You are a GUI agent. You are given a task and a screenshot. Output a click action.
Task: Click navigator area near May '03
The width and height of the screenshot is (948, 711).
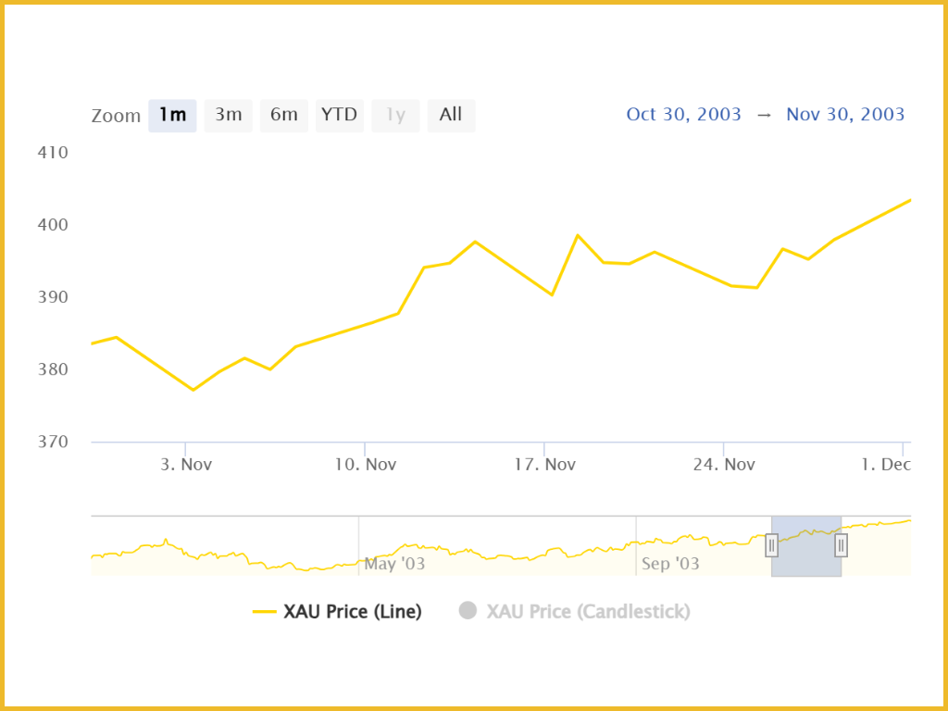394,564
